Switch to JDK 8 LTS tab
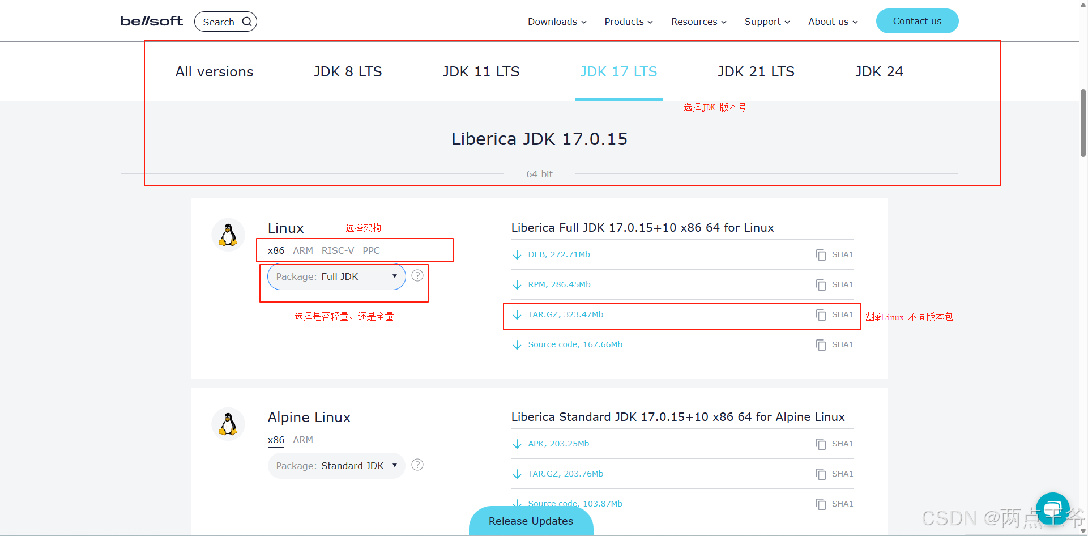The image size is (1088, 536). (x=348, y=72)
